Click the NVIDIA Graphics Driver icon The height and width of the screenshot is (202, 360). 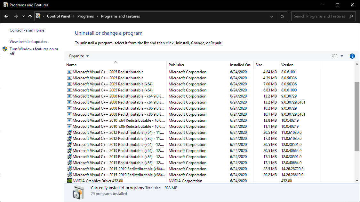(x=69, y=181)
